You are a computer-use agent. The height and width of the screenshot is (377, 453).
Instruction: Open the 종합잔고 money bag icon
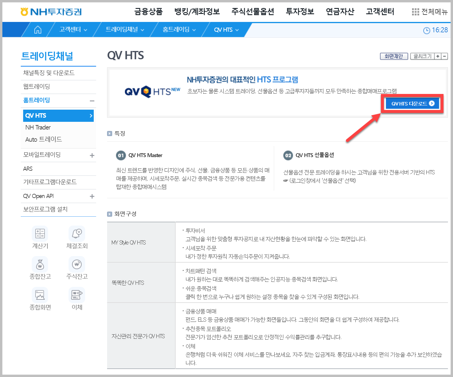[40, 264]
